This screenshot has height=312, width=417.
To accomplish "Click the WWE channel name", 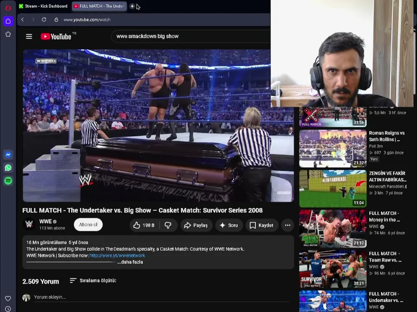I will click(x=46, y=221).
